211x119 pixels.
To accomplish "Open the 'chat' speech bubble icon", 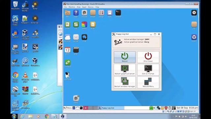I will tap(84, 38).
